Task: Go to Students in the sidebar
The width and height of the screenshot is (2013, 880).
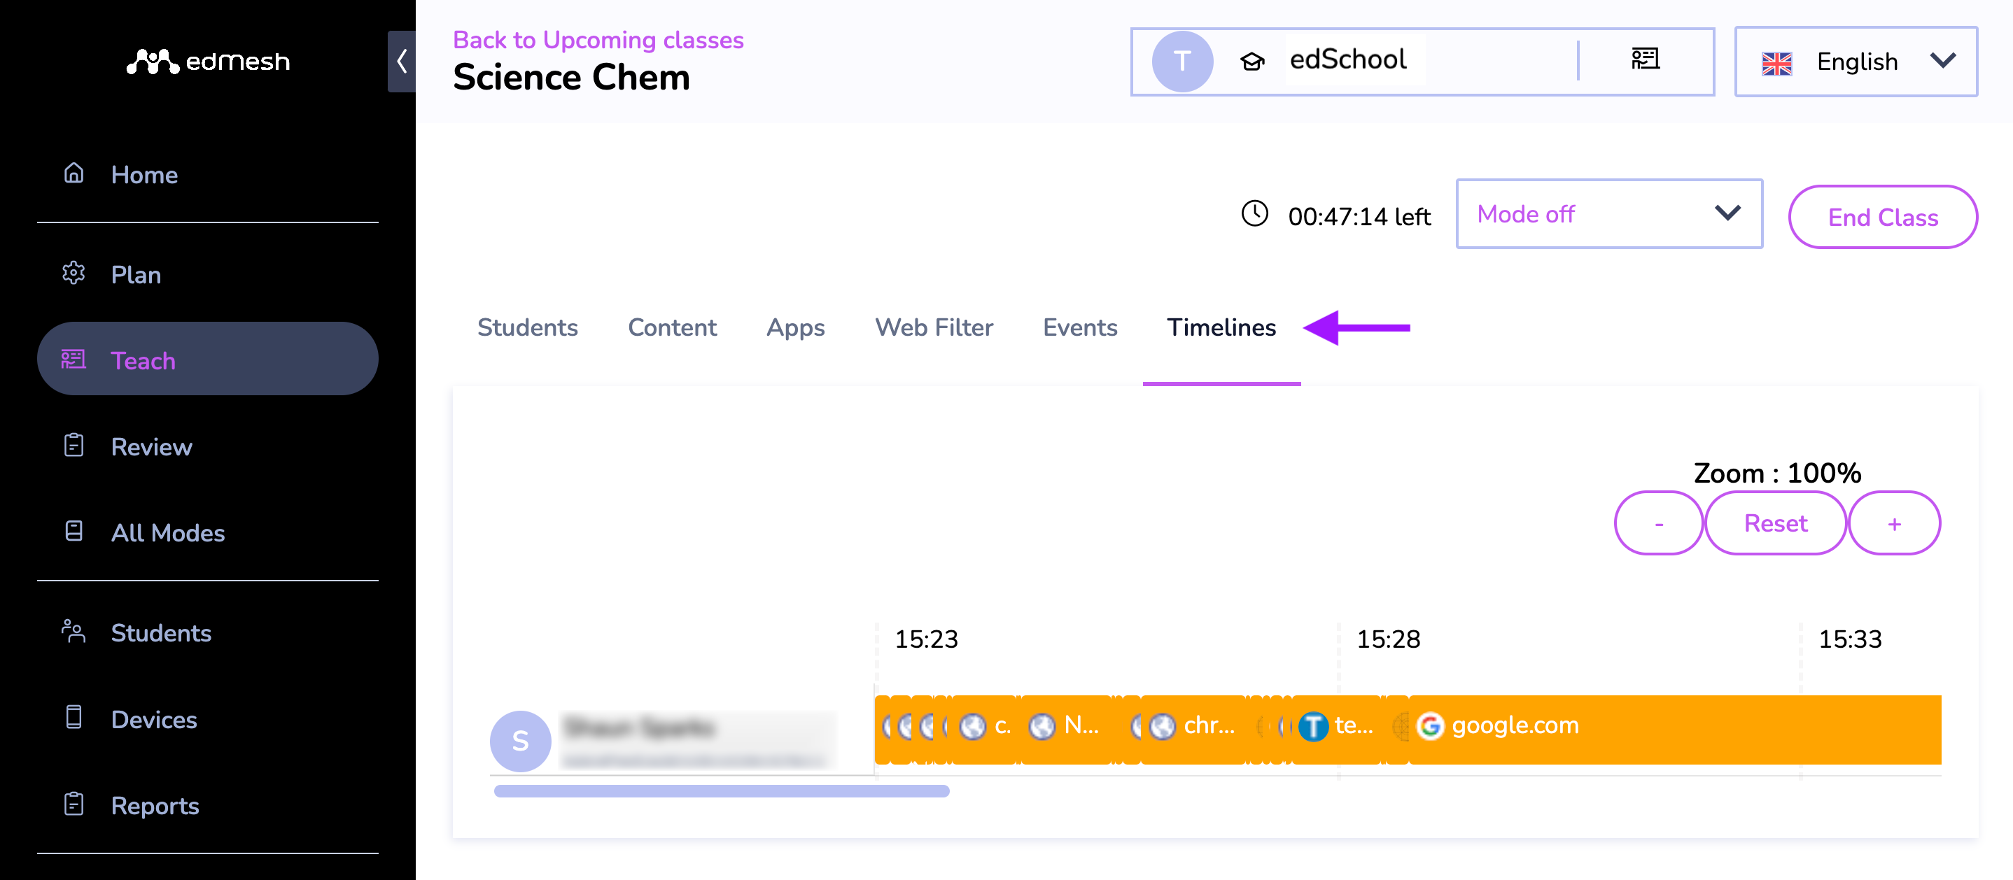Action: 207,632
